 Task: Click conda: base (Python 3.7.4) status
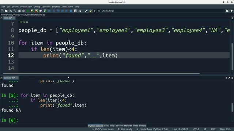152,129
